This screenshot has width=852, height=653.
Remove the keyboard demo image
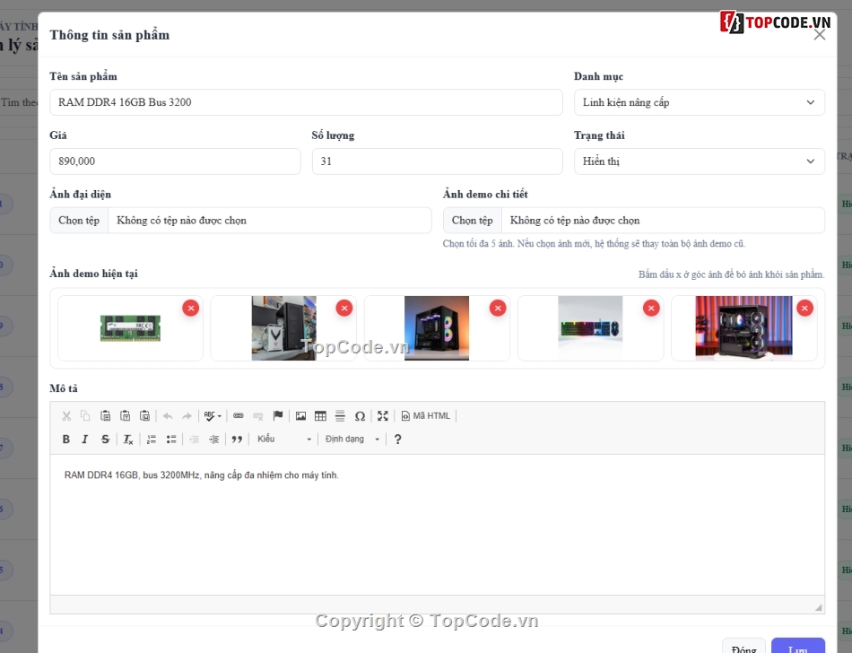tap(651, 308)
